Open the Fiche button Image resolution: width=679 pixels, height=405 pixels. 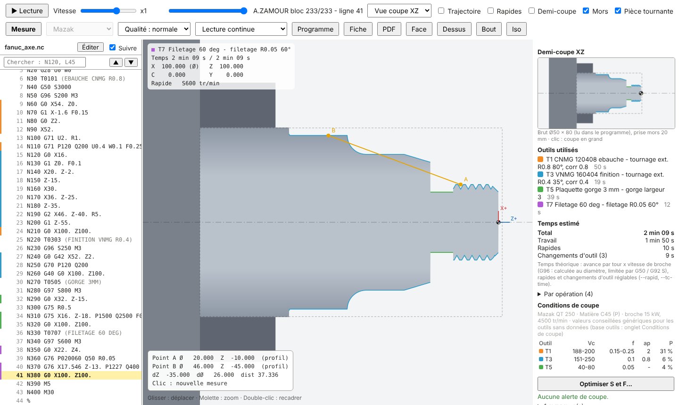click(x=358, y=29)
